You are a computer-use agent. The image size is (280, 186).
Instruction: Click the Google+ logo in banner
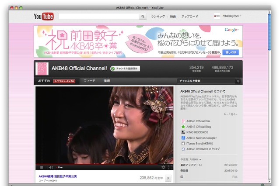(x=231, y=30)
